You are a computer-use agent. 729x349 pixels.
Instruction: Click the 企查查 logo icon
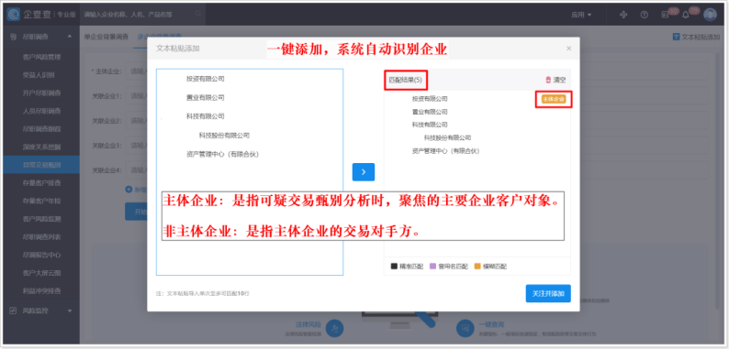(x=14, y=15)
